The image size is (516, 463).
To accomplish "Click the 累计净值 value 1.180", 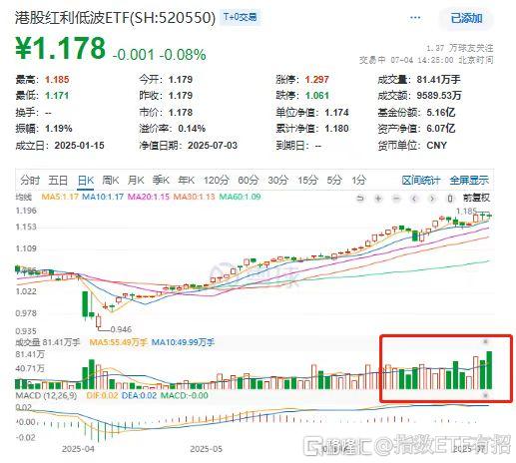I will pyautogui.click(x=336, y=129).
